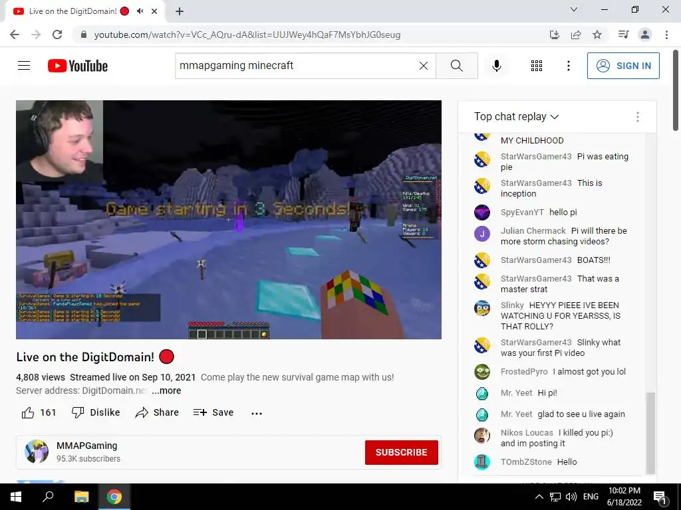Open the taskbar clock and calendar
The image size is (681, 510).
[x=624, y=497]
